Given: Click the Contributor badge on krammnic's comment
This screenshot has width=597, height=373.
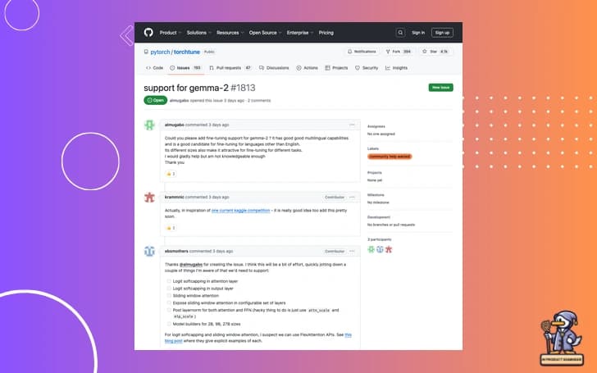Looking at the screenshot, I should (x=335, y=197).
